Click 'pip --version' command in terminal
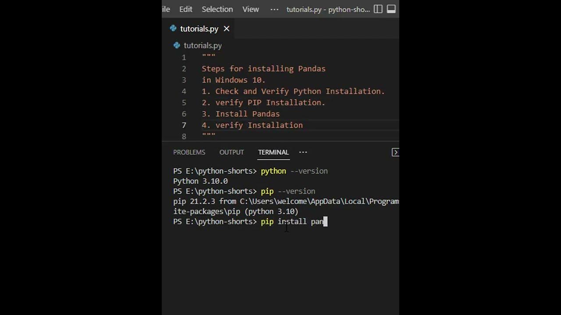 coord(288,191)
